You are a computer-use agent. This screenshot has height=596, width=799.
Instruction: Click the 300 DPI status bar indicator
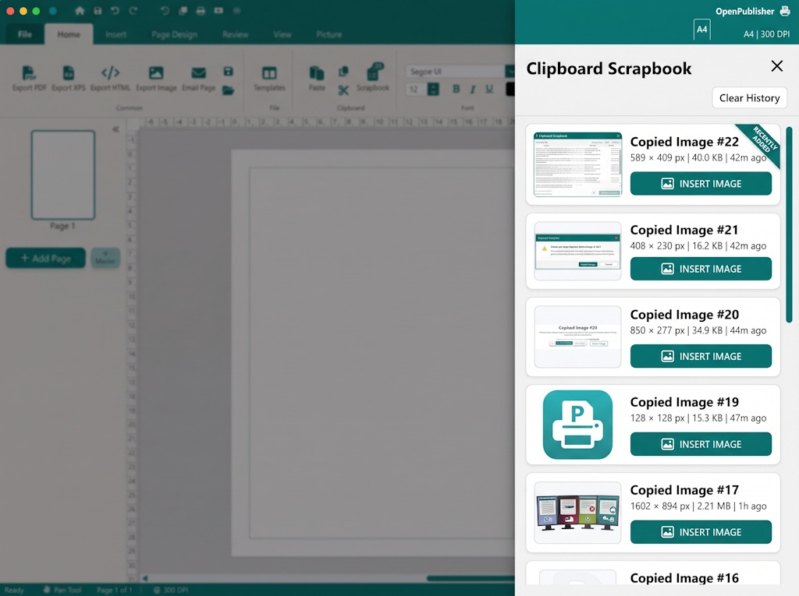[171, 590]
